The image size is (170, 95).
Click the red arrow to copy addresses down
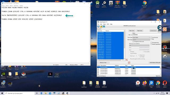[126, 60]
